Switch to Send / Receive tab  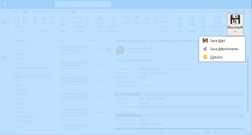pyautogui.click(x=40, y=12)
